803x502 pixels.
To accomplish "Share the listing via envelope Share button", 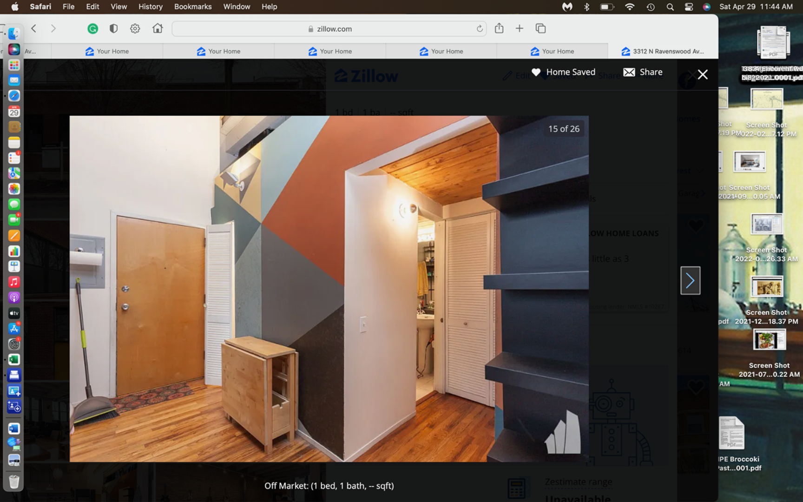I will [x=643, y=72].
